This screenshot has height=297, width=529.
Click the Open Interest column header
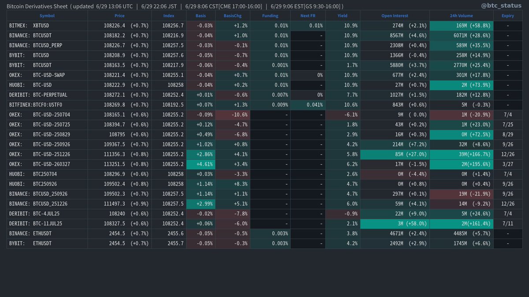point(395,16)
